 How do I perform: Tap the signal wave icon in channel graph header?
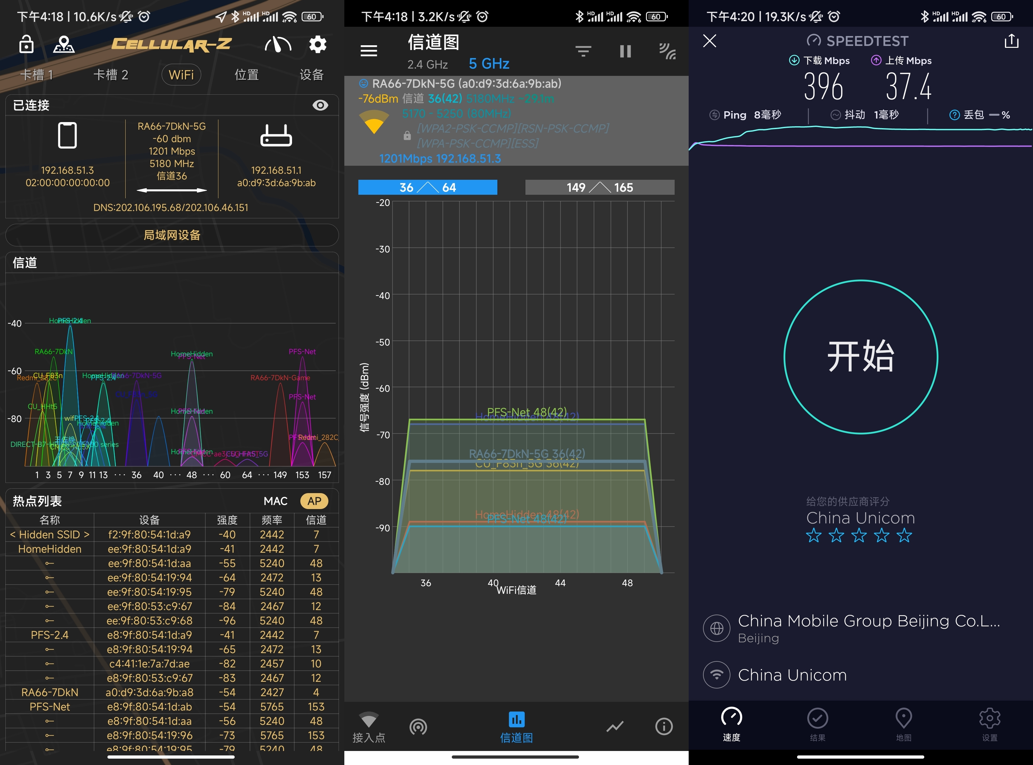click(x=667, y=51)
